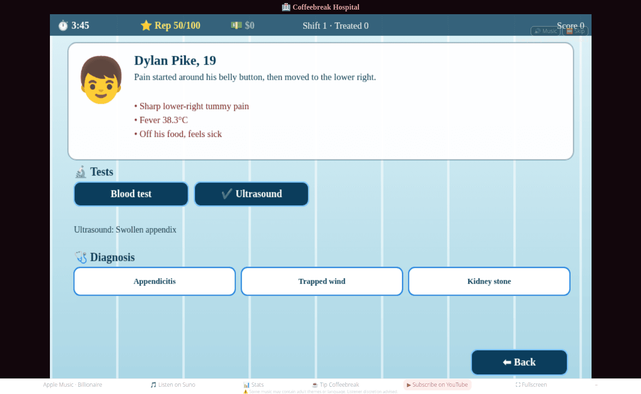The width and height of the screenshot is (641, 394).
Task: Order the Blood test
Action: coord(131,194)
